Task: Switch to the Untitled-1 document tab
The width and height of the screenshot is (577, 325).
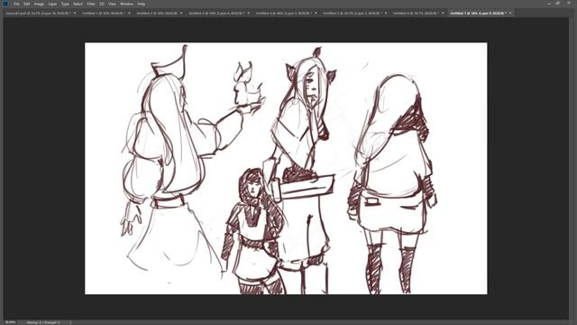Action: tap(103, 13)
